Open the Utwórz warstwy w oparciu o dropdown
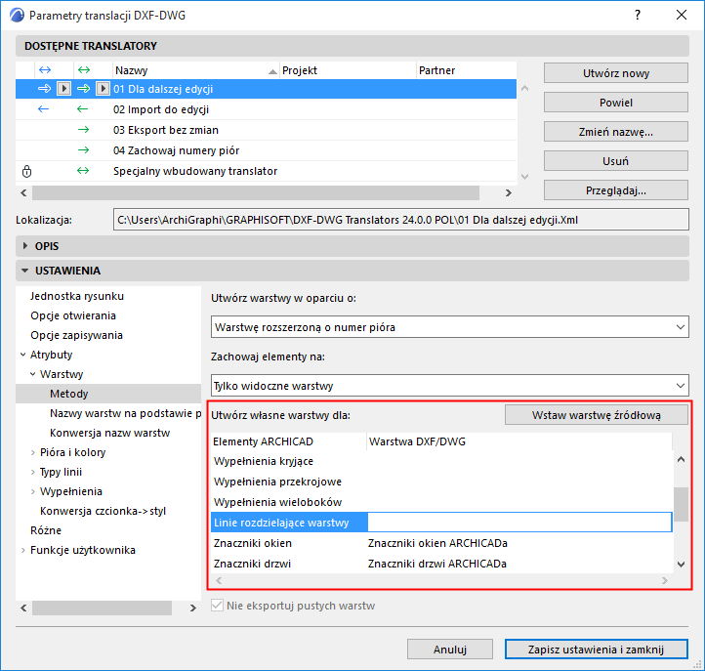705x671 pixels. pyautogui.click(x=449, y=327)
